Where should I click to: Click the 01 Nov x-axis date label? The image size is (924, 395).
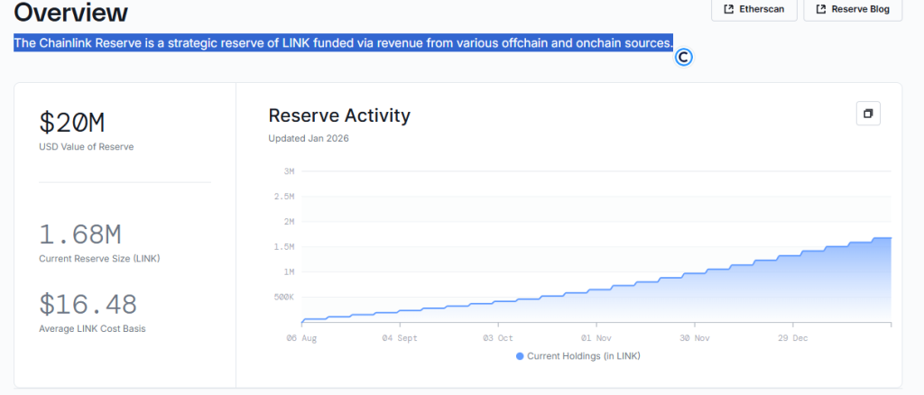tap(596, 338)
